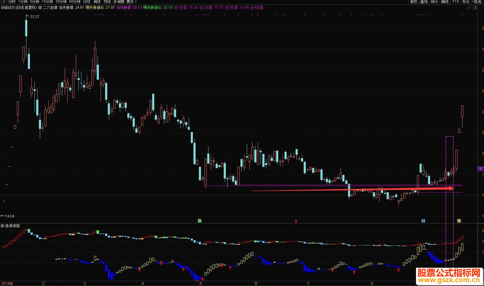Viewport: 484px width, 286px height.
Task: Click month 5 on the time axis
Action: coord(201,283)
